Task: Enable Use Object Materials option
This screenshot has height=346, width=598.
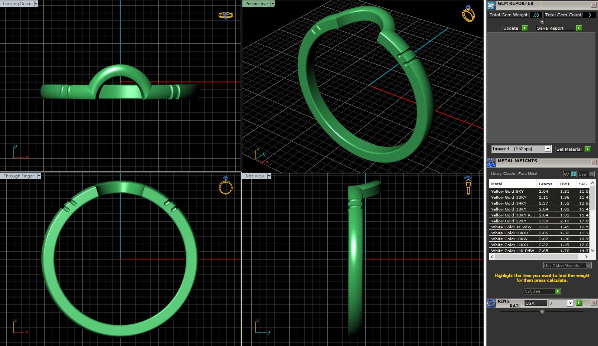Action: (588, 265)
